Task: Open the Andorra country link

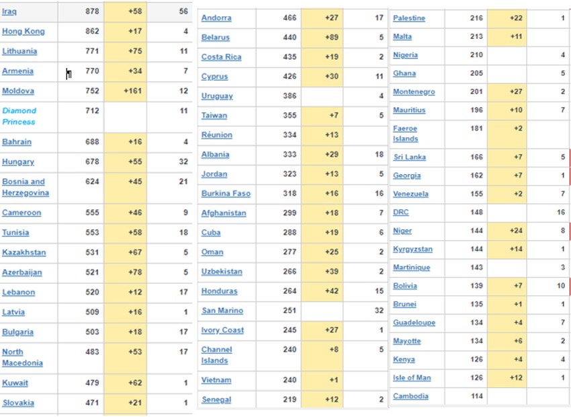Action: [216, 18]
